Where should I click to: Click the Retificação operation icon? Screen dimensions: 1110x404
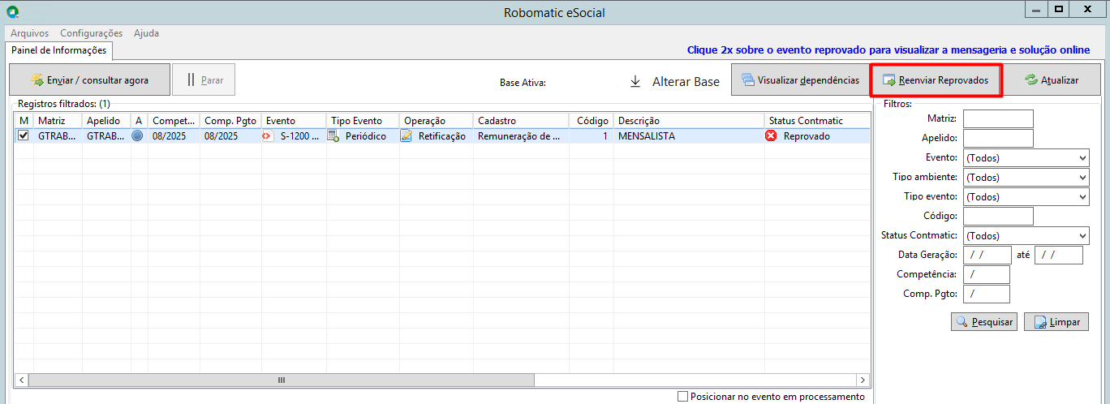tap(407, 136)
